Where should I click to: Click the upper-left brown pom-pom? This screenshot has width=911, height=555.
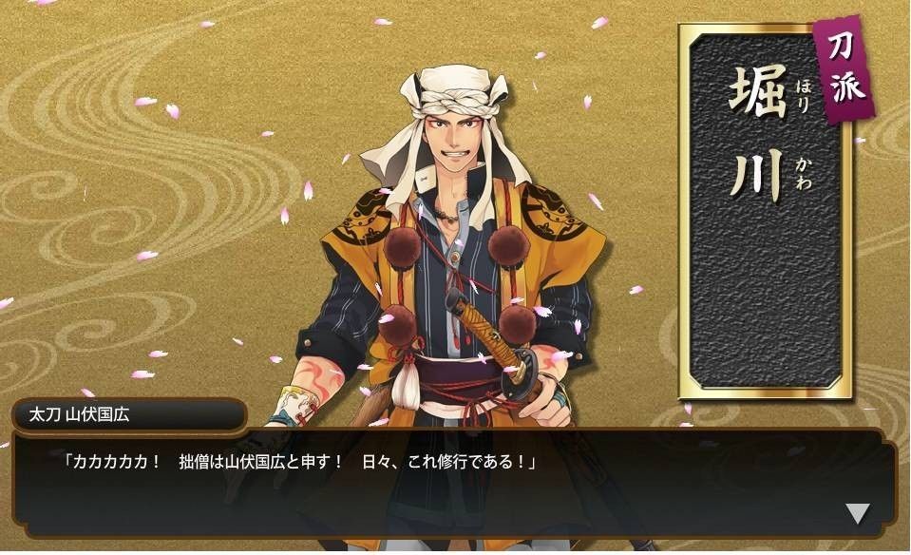point(402,247)
